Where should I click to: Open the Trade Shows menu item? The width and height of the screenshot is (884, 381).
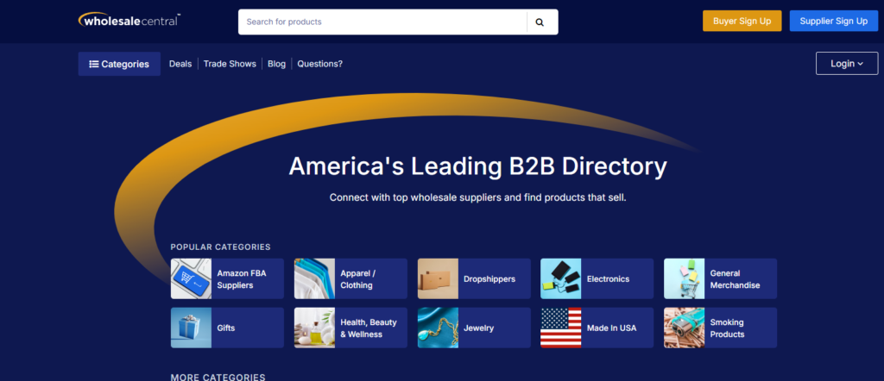click(x=230, y=64)
